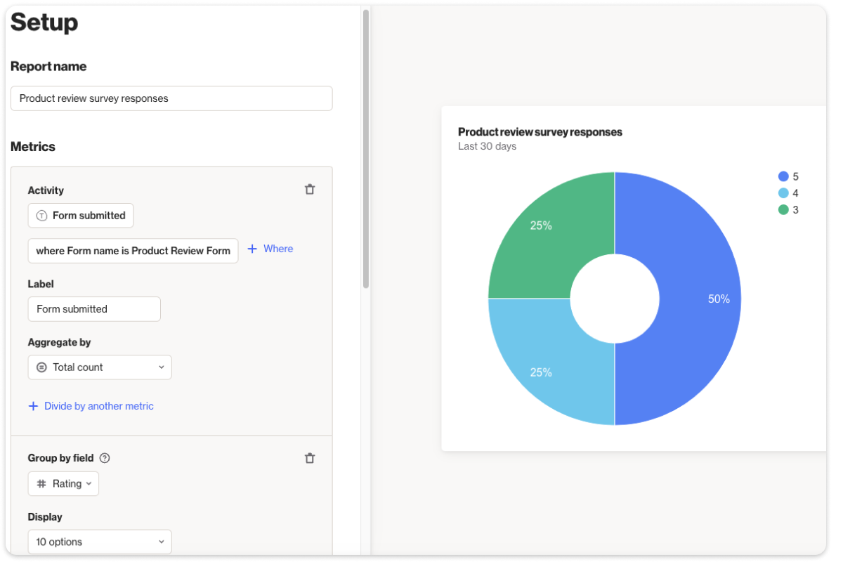
Task: Click the Setup page heading
Action: 44,22
